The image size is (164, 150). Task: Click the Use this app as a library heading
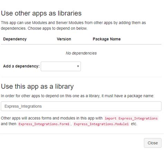point(37,86)
